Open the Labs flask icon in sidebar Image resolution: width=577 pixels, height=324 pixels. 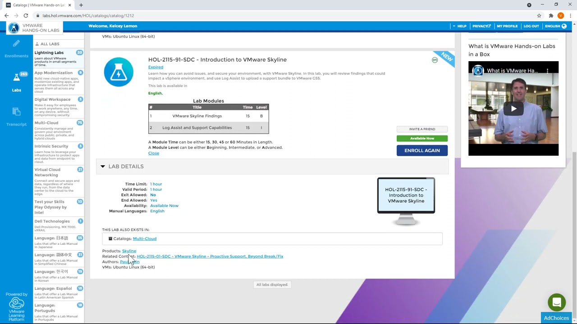[16, 77]
